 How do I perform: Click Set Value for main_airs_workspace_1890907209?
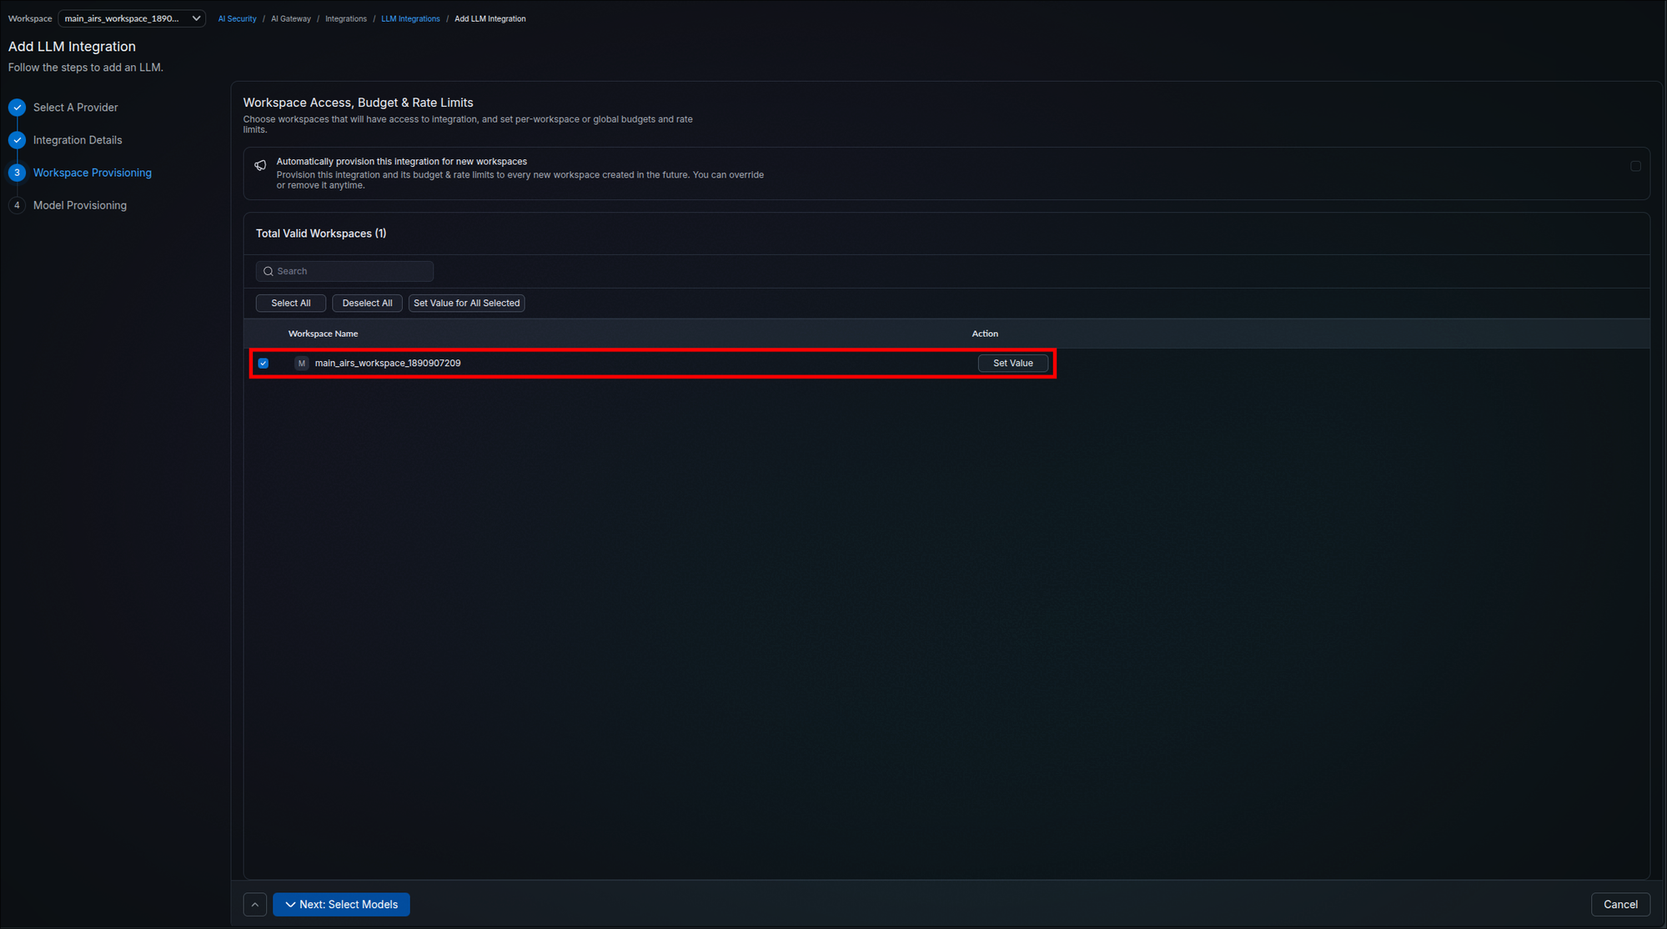coord(1012,363)
